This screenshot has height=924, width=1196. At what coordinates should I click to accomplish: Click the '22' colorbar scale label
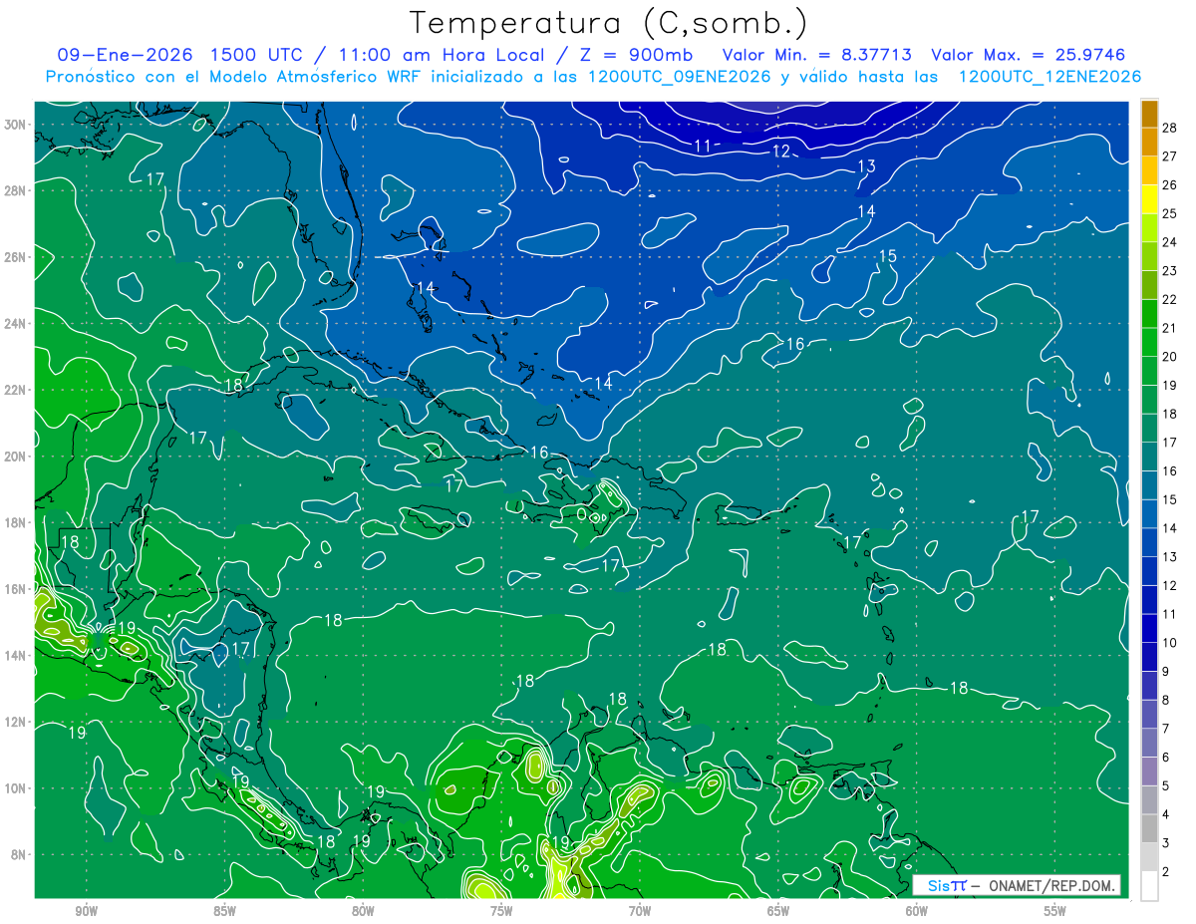coord(1170,299)
